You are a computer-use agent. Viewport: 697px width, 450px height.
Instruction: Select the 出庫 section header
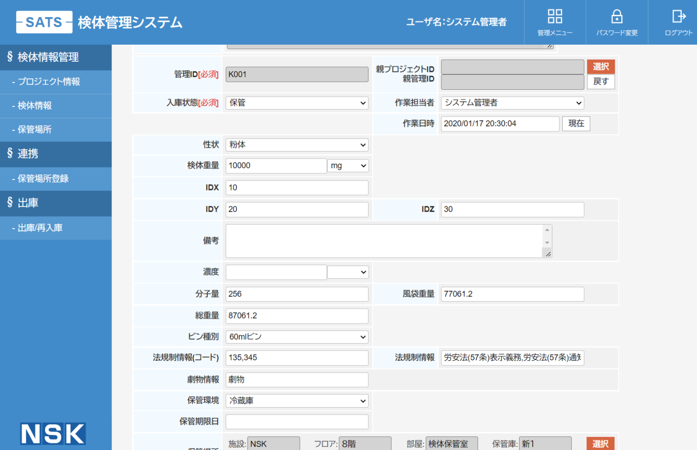pyautogui.click(x=56, y=203)
